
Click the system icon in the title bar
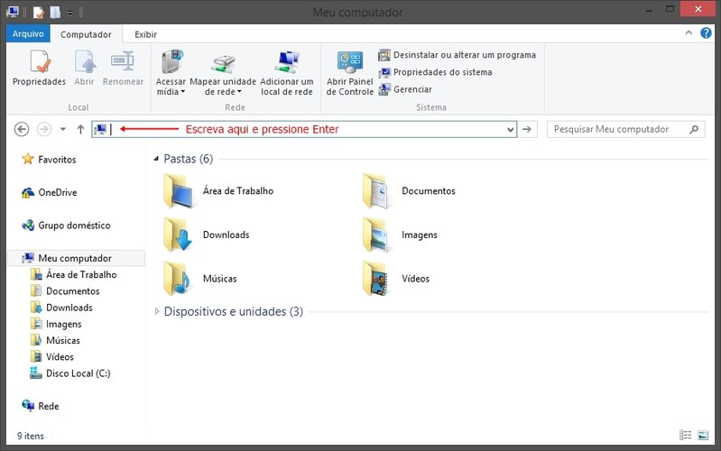[x=13, y=12]
